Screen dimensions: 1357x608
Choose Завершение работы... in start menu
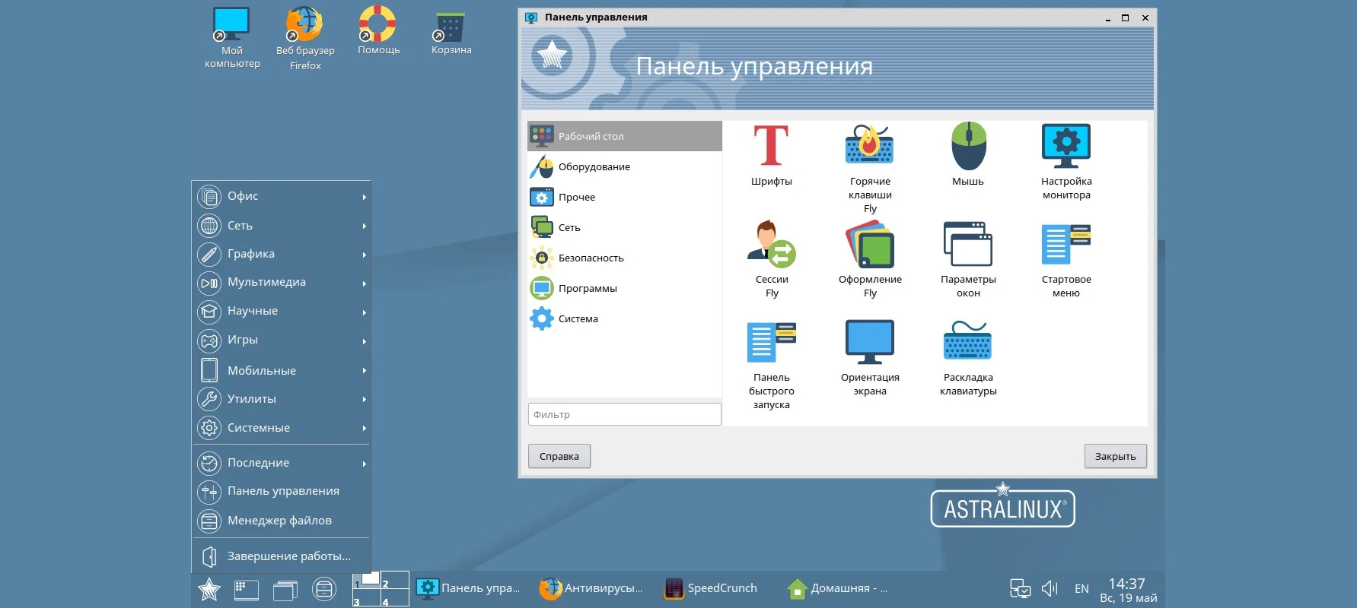tap(281, 556)
